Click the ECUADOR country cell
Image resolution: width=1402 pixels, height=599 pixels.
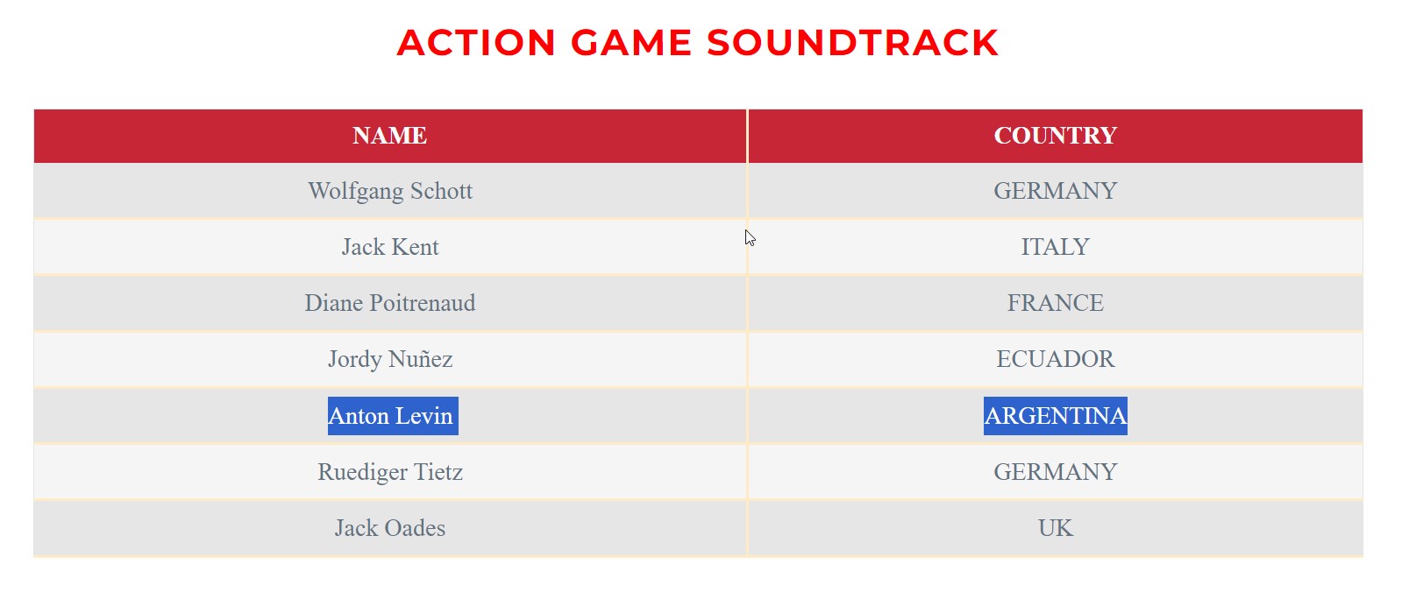click(x=1055, y=359)
